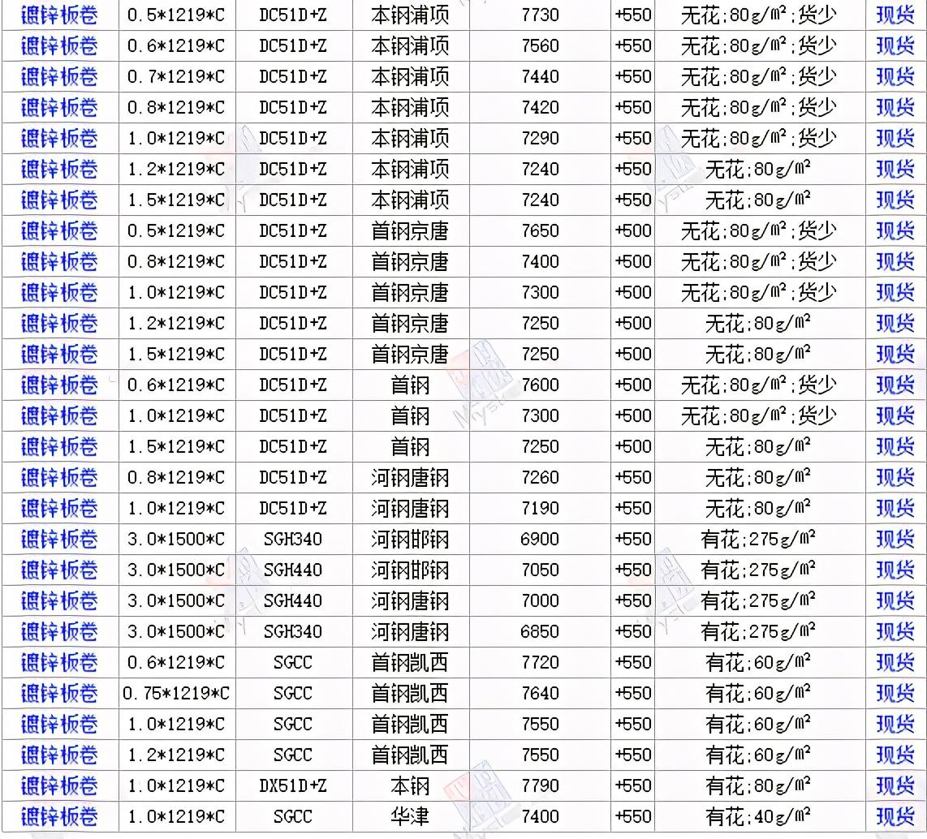The image size is (927, 839).
Task: Click 首钢凯西 in the 7720 price row
Action: coord(410,662)
